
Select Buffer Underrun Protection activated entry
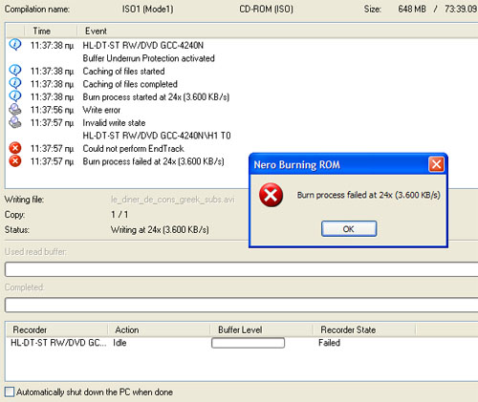[x=148, y=58]
